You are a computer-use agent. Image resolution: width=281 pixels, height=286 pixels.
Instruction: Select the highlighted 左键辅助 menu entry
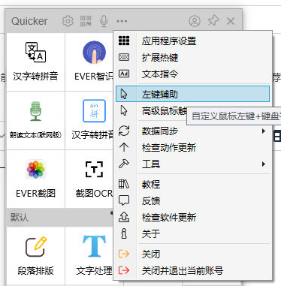tap(192, 94)
